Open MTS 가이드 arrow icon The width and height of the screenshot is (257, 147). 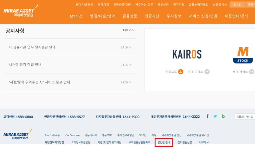[x=251, y=72]
